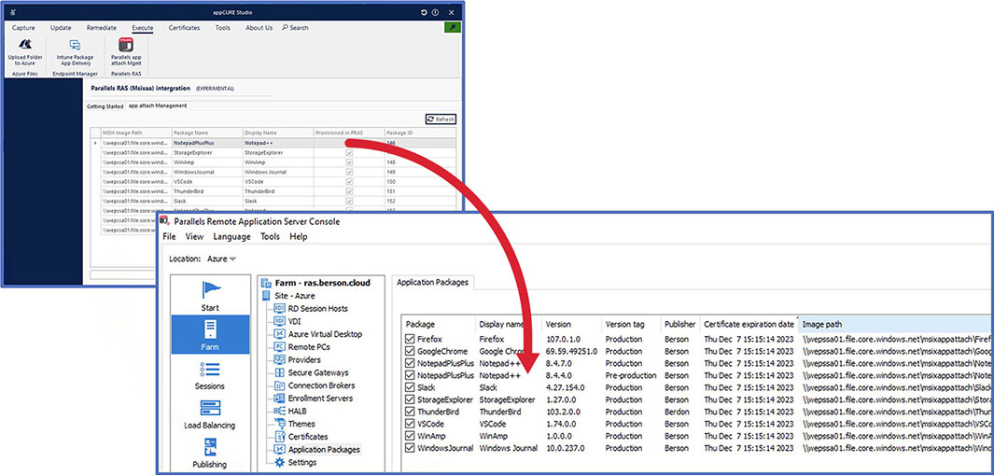The height and width of the screenshot is (476, 994).
Task: Open the Sessions category
Action: 210,374
